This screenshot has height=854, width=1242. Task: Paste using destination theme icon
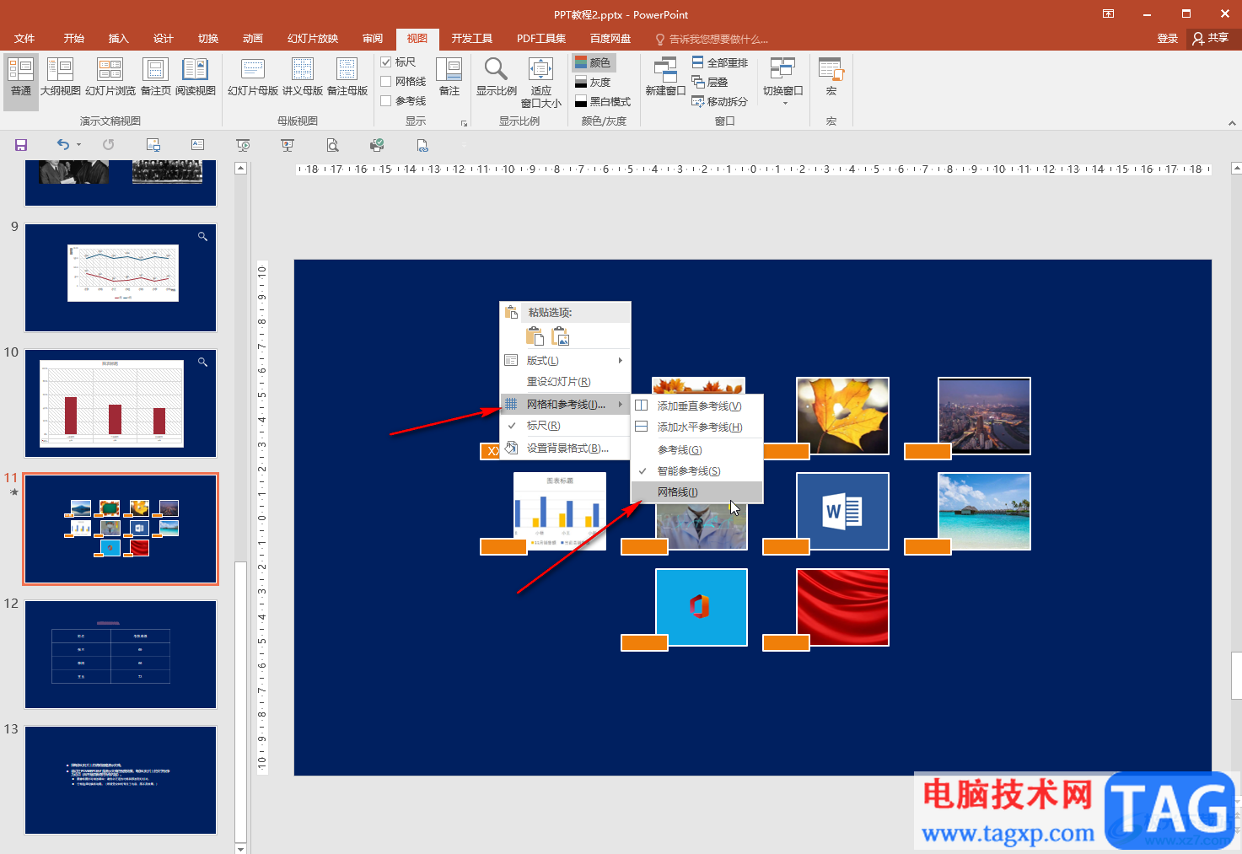click(535, 336)
